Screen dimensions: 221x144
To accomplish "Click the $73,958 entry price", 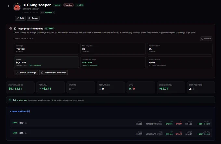I will click(139, 124).
